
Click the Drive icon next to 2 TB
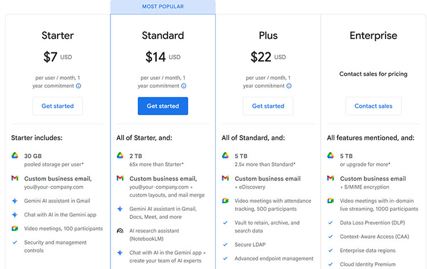[120, 156]
